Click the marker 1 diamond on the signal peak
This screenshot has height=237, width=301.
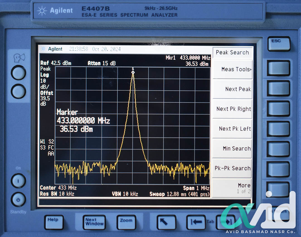(133, 72)
